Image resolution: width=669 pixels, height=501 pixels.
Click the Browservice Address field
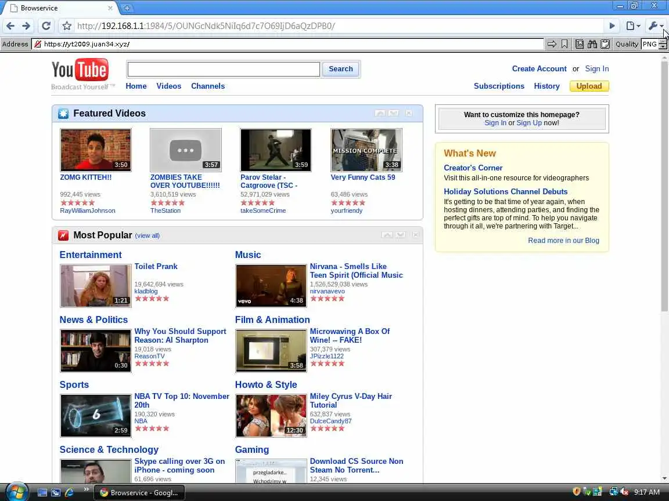287,44
